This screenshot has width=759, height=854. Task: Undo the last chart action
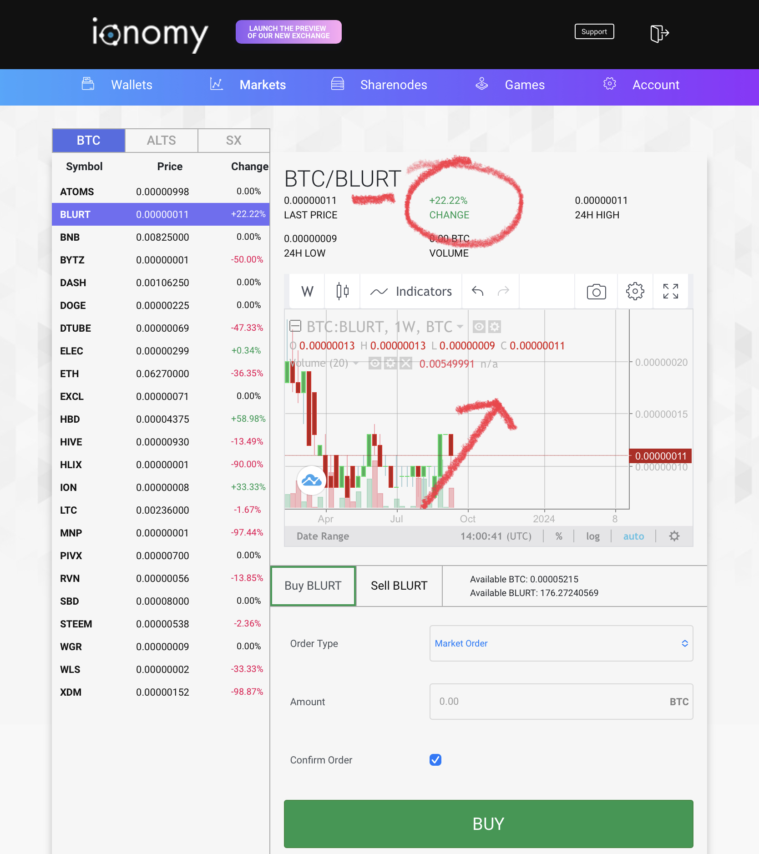tap(477, 291)
